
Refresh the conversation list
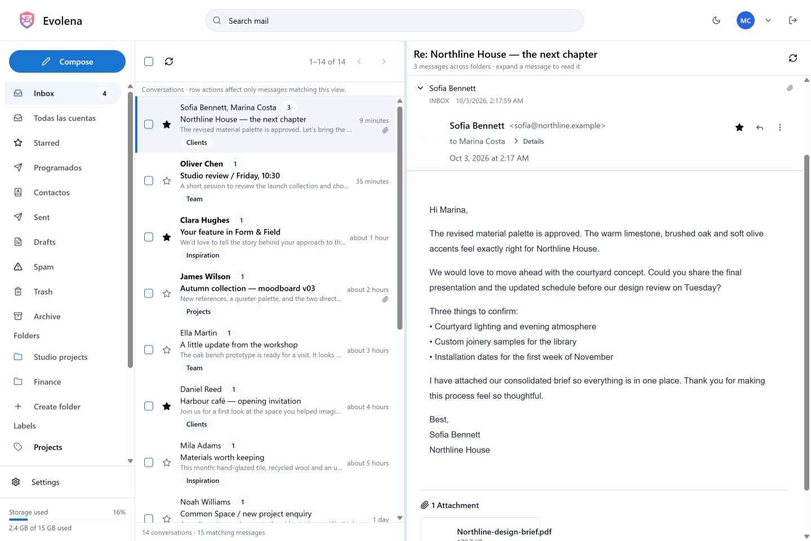click(x=169, y=61)
